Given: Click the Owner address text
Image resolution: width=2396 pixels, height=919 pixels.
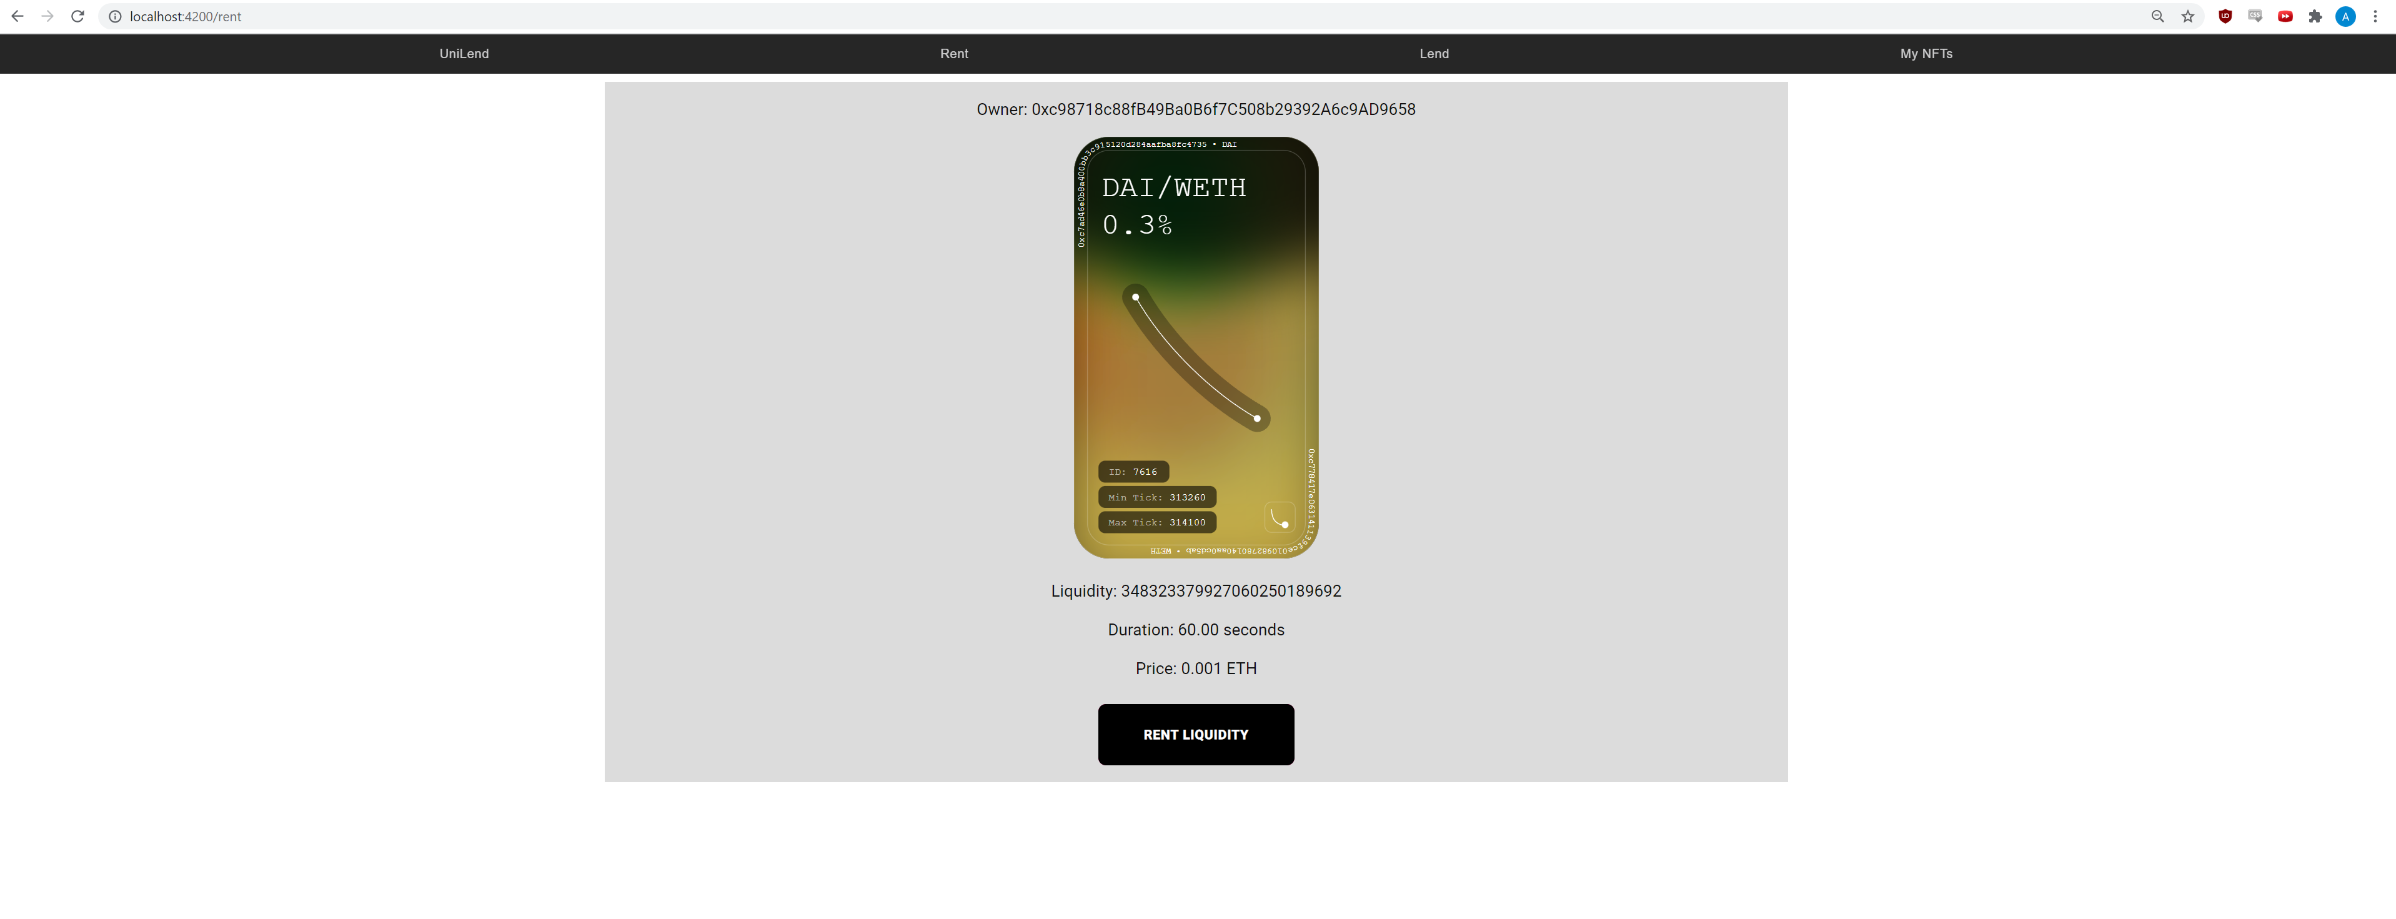Looking at the screenshot, I should click(1195, 110).
